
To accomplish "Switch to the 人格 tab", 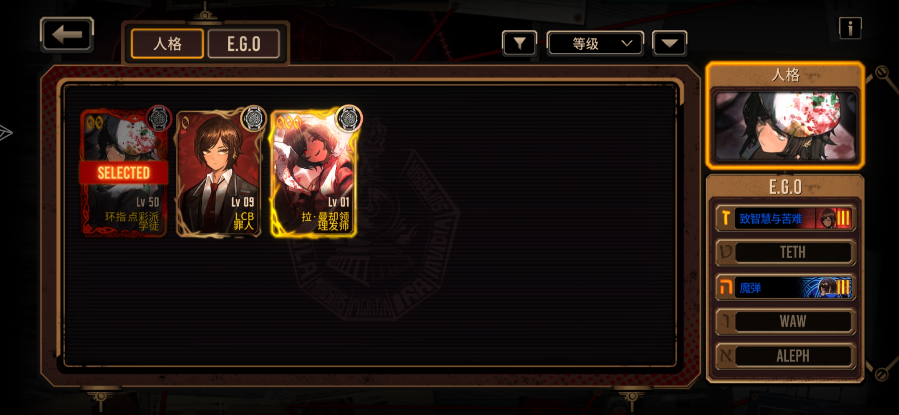I will (x=167, y=44).
